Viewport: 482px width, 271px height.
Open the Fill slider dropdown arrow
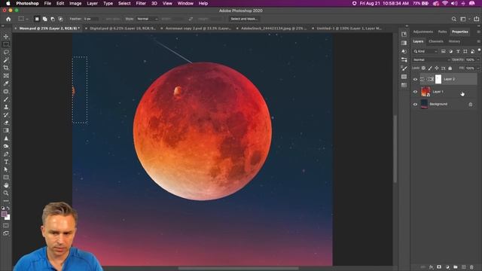477,68
